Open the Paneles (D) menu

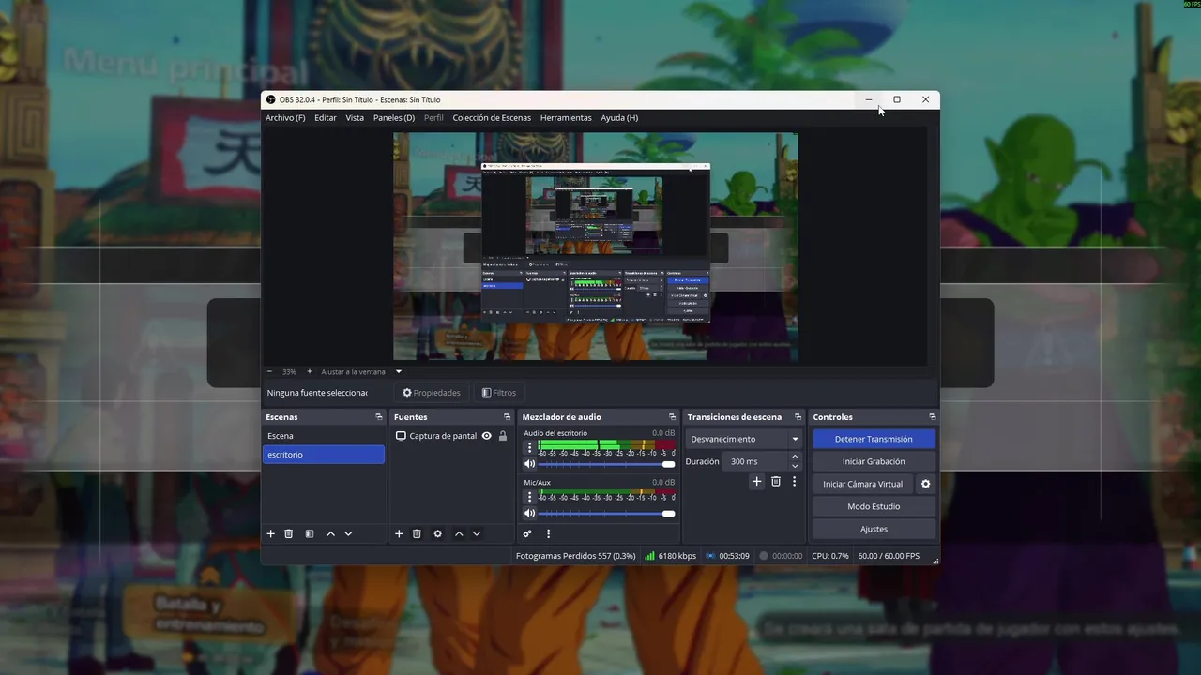(394, 118)
